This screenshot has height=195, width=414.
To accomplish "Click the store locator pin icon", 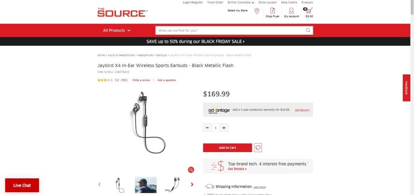I will (257, 11).
